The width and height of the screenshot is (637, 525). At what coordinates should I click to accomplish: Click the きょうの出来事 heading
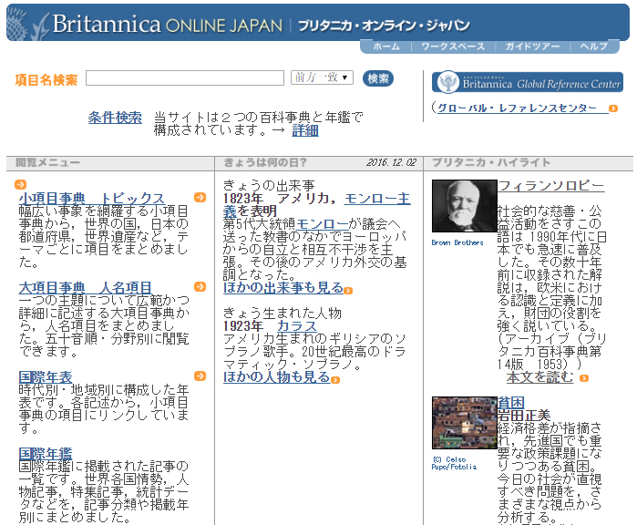tap(269, 186)
